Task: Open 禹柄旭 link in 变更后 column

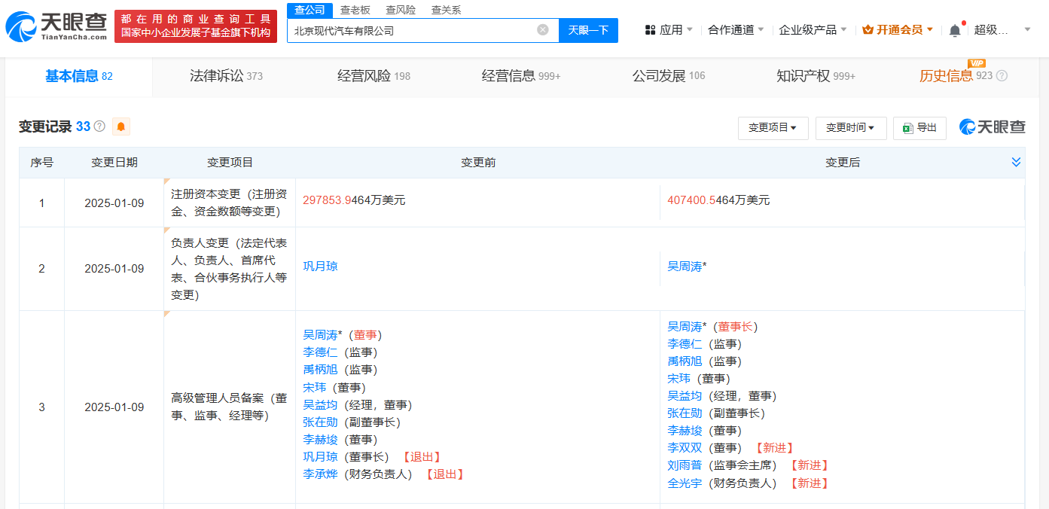Action: click(x=685, y=361)
